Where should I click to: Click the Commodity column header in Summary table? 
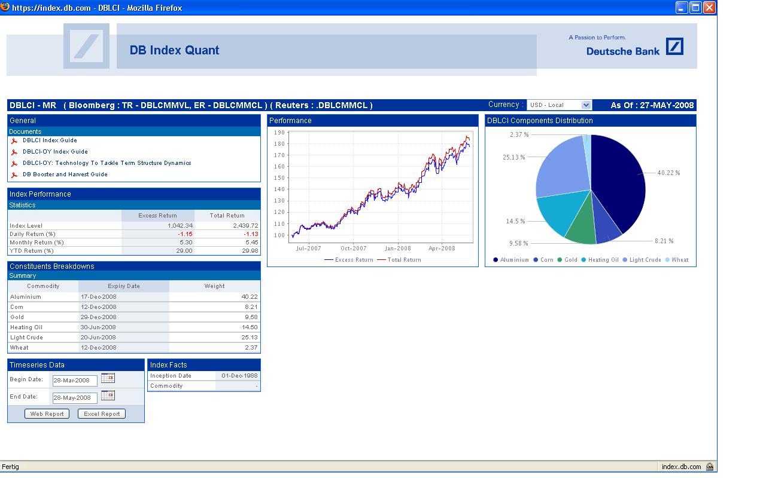point(43,286)
